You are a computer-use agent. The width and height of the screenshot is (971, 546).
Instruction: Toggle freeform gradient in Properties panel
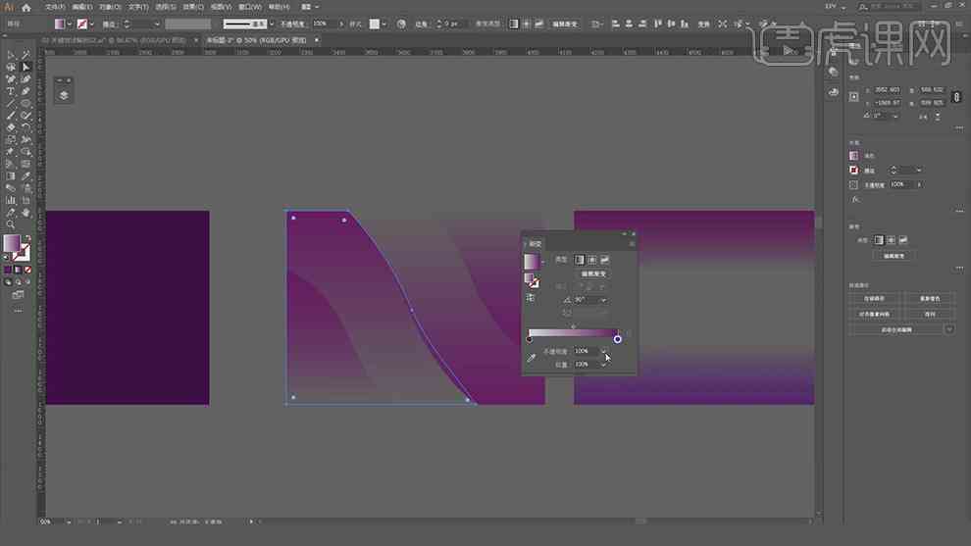(903, 240)
